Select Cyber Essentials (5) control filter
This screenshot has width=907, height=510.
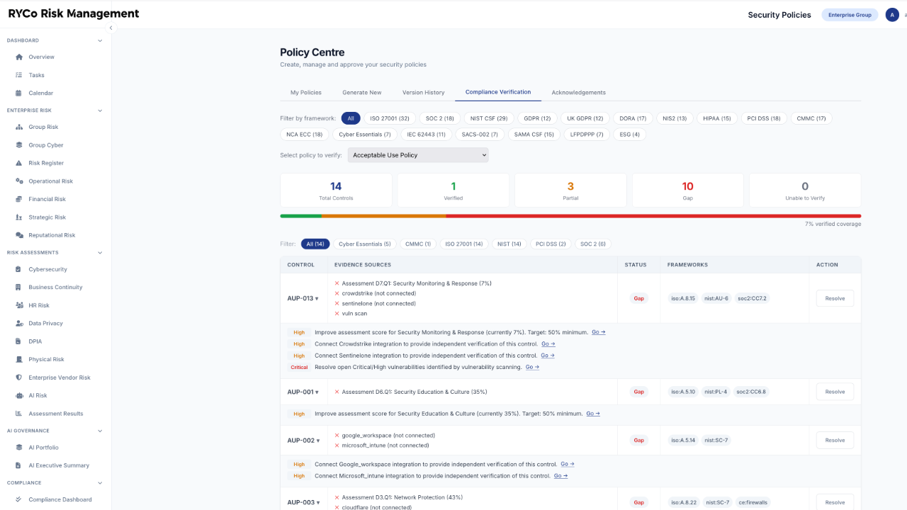[364, 244]
